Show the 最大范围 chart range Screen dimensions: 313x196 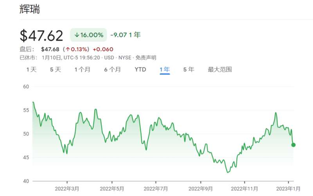(x=220, y=69)
